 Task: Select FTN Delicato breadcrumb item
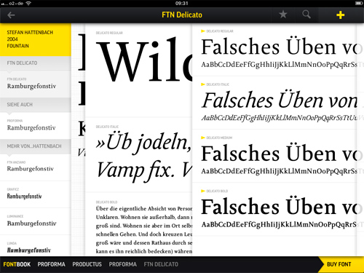(x=161, y=264)
